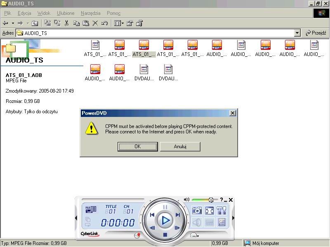Open PowerDVD configuration hammer and wrench icon
This screenshot has width=330, height=247.
(222, 210)
